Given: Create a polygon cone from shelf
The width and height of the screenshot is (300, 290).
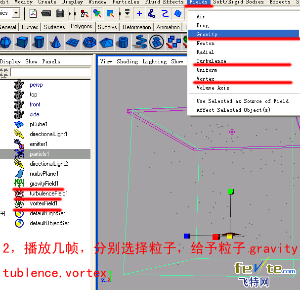Looking at the screenshot, I should tap(55, 42).
